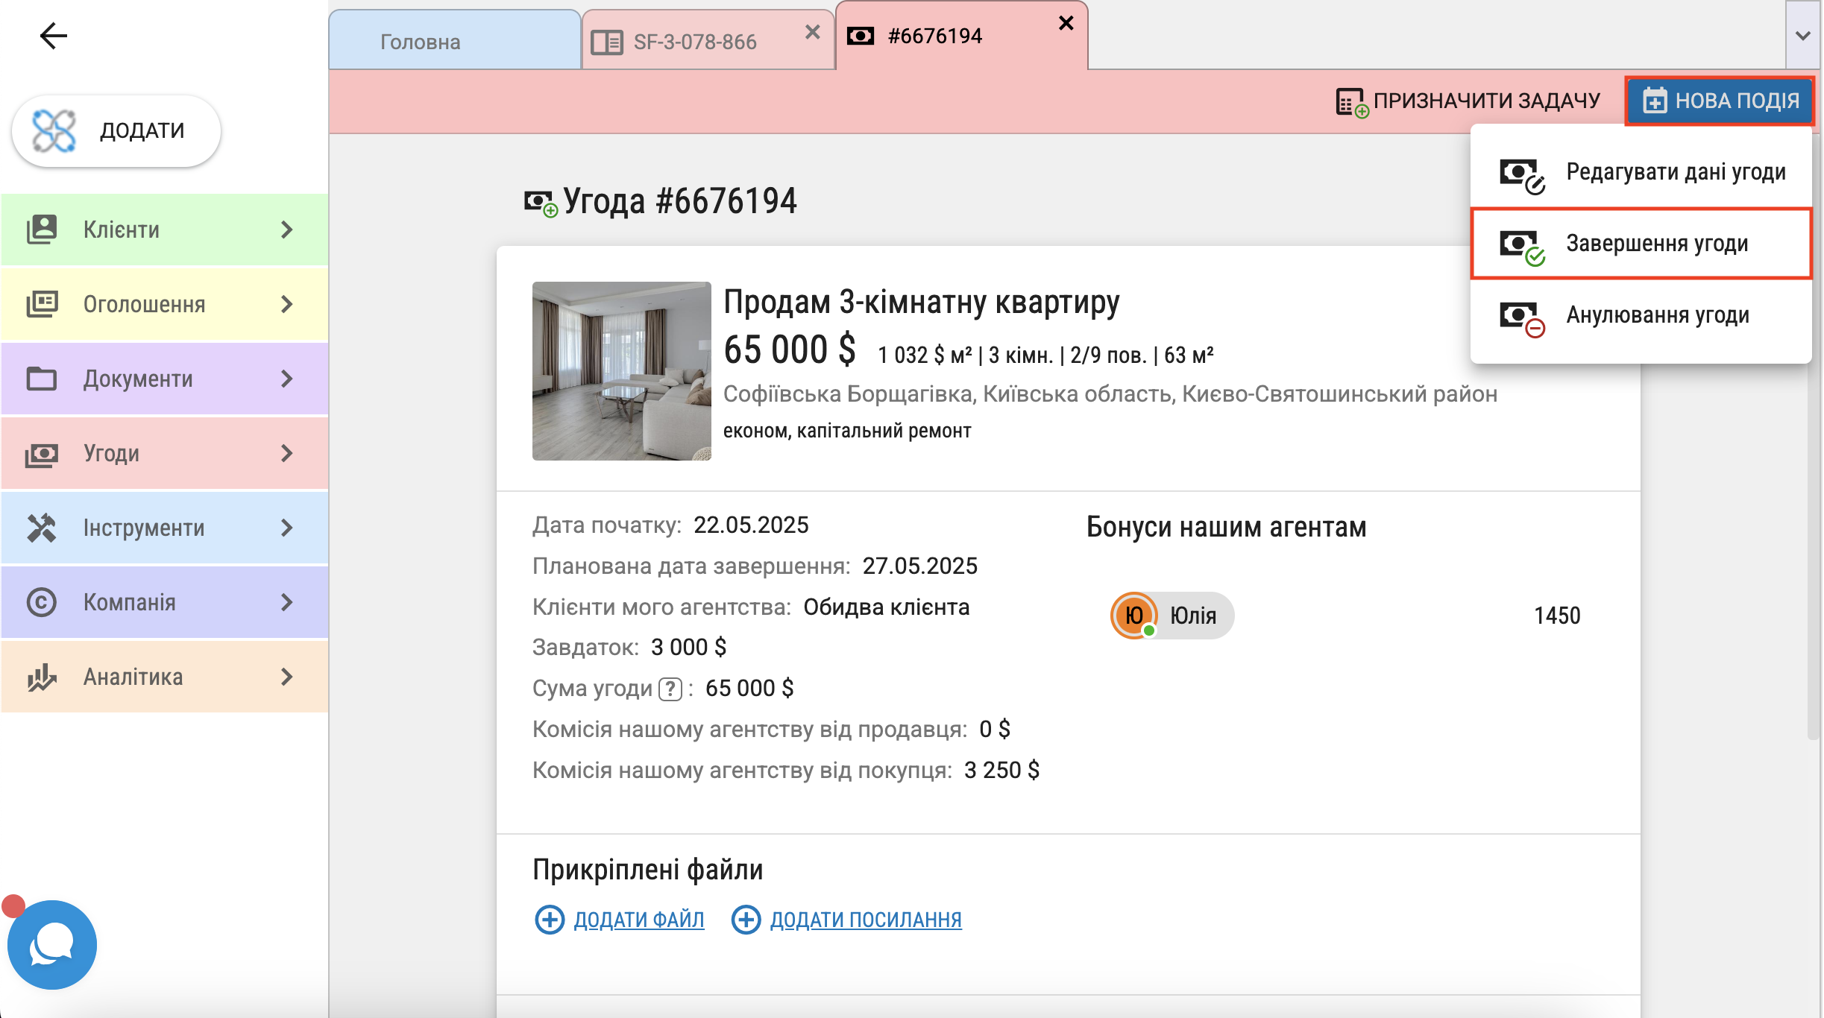Screen dimensions: 1824x1018
Task: Click the Аналітика chart icon
Action: [42, 677]
